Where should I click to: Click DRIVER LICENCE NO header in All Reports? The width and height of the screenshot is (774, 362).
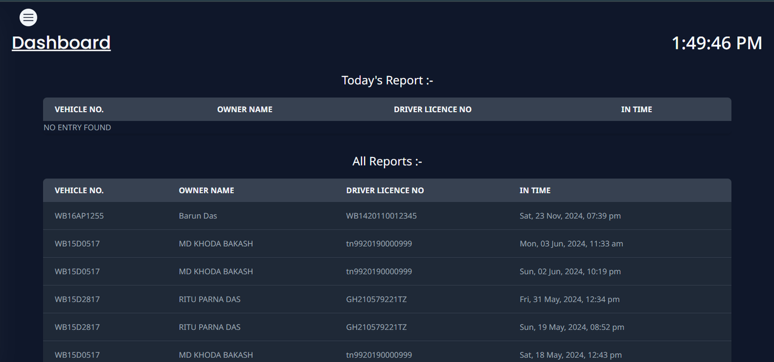385,190
